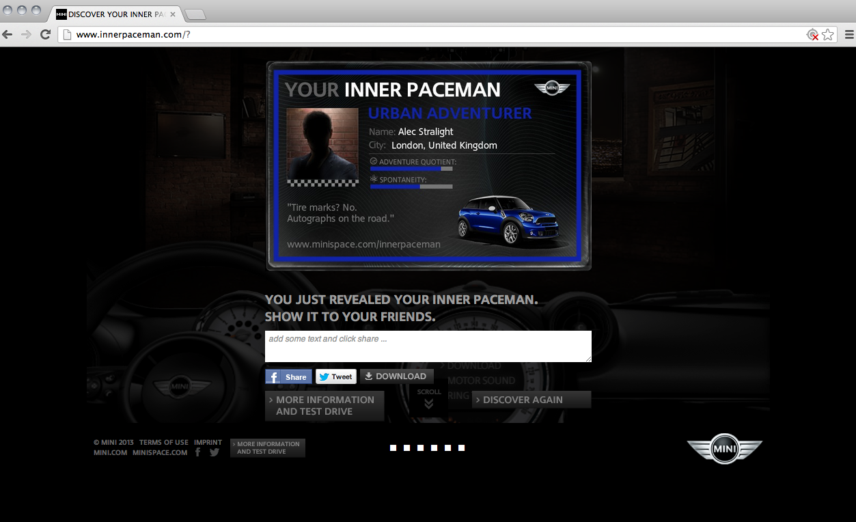Open the Chrome menu icon
The image size is (856, 522).
(848, 34)
